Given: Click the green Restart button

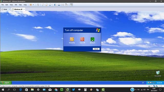Looking at the screenshot, I should click(93, 39).
